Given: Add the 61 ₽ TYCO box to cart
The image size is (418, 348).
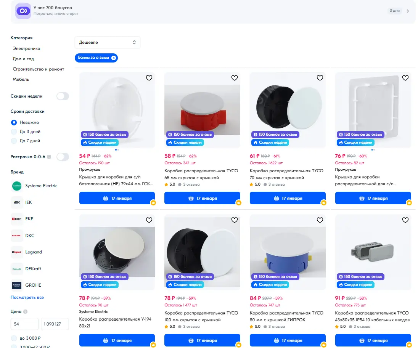Looking at the screenshot, I should pos(288,198).
